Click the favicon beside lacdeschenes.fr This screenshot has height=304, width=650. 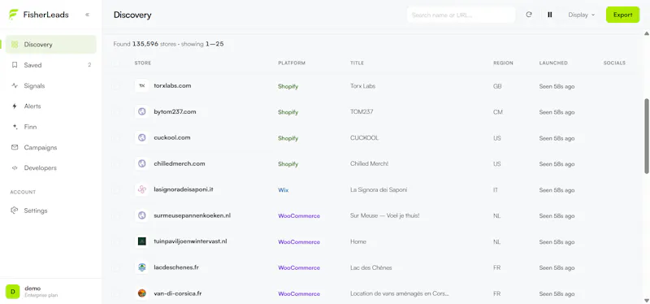(141, 267)
